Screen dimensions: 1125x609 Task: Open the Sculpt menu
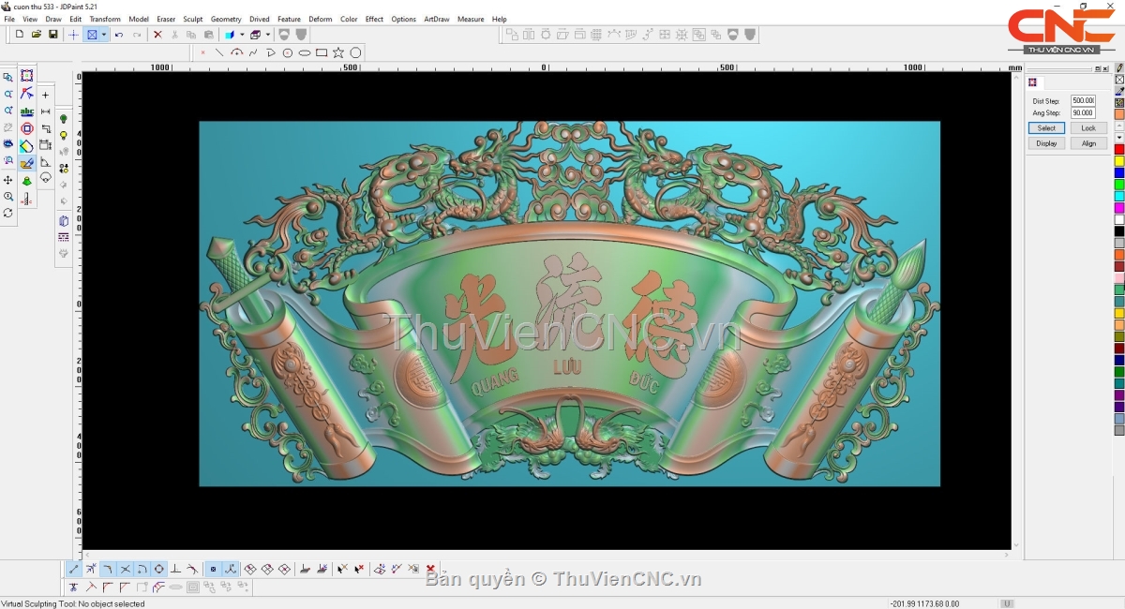192,19
